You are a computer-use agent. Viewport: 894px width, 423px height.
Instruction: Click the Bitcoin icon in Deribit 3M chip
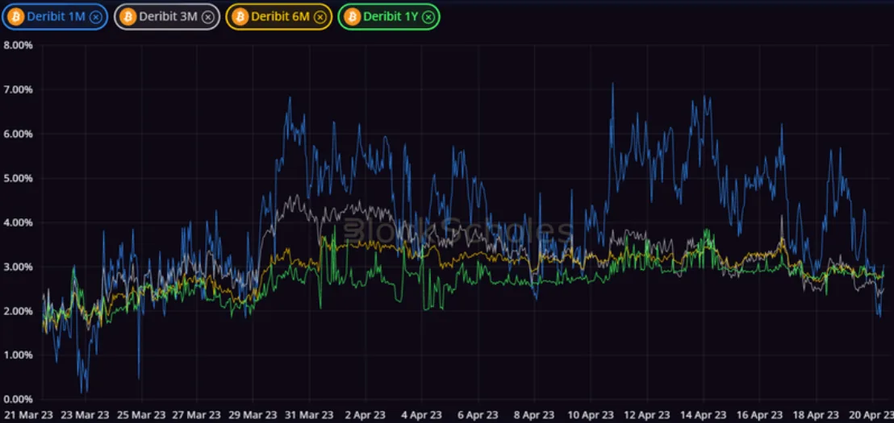pos(127,16)
